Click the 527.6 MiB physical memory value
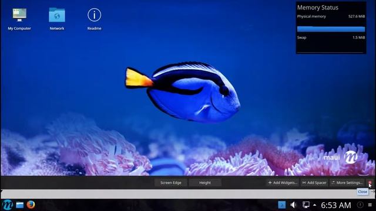The image size is (376, 211). [x=357, y=16]
